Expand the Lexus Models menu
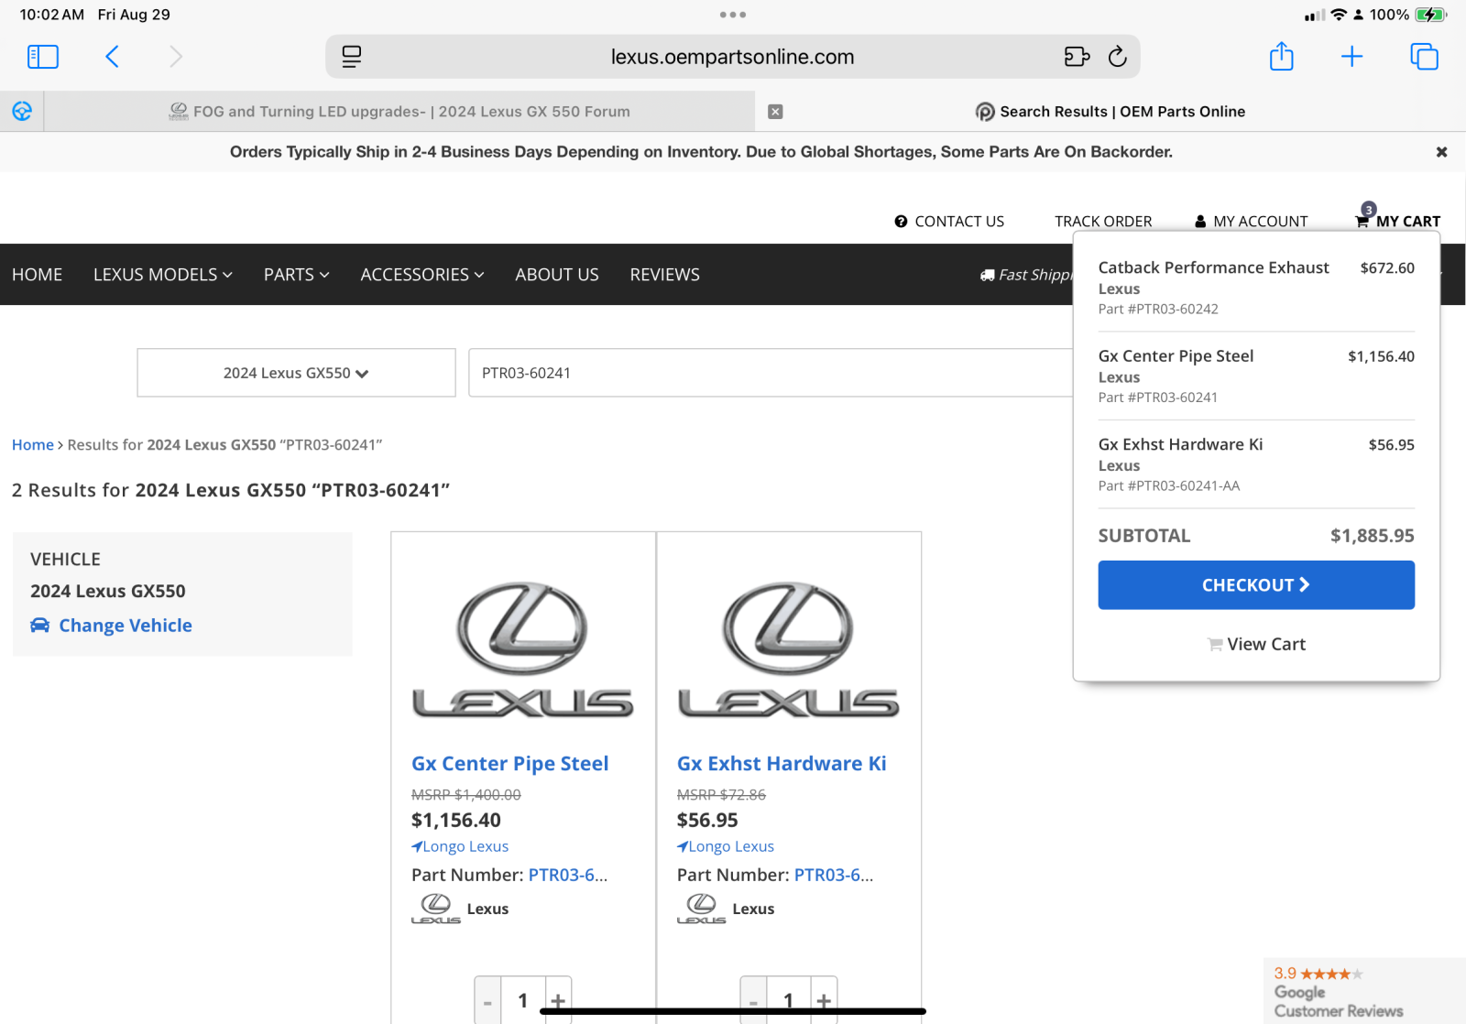Screen dimensions: 1466x1024 [x=163, y=275]
